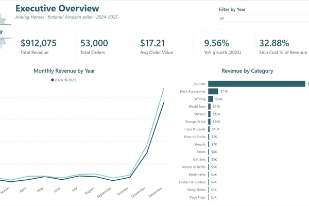Click the Washi Tape category label
The image size is (309, 206).
197,107
